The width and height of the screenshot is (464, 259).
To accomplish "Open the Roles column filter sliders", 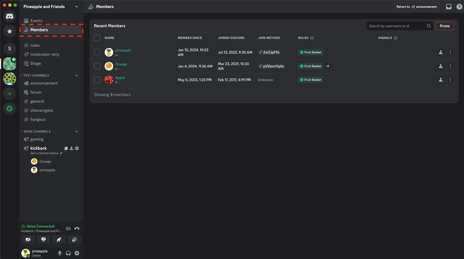I will [x=312, y=38].
